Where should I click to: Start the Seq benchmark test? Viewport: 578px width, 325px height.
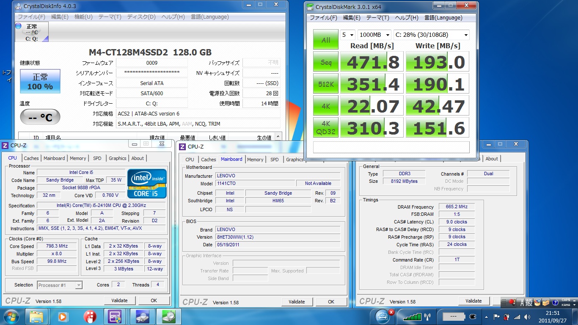coord(326,62)
